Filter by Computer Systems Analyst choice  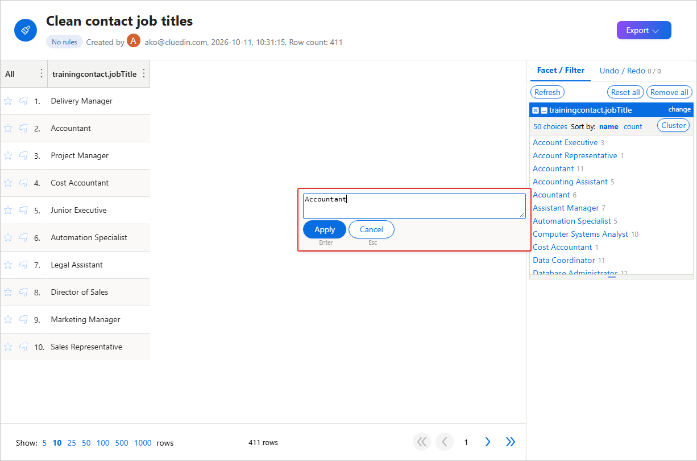click(580, 234)
